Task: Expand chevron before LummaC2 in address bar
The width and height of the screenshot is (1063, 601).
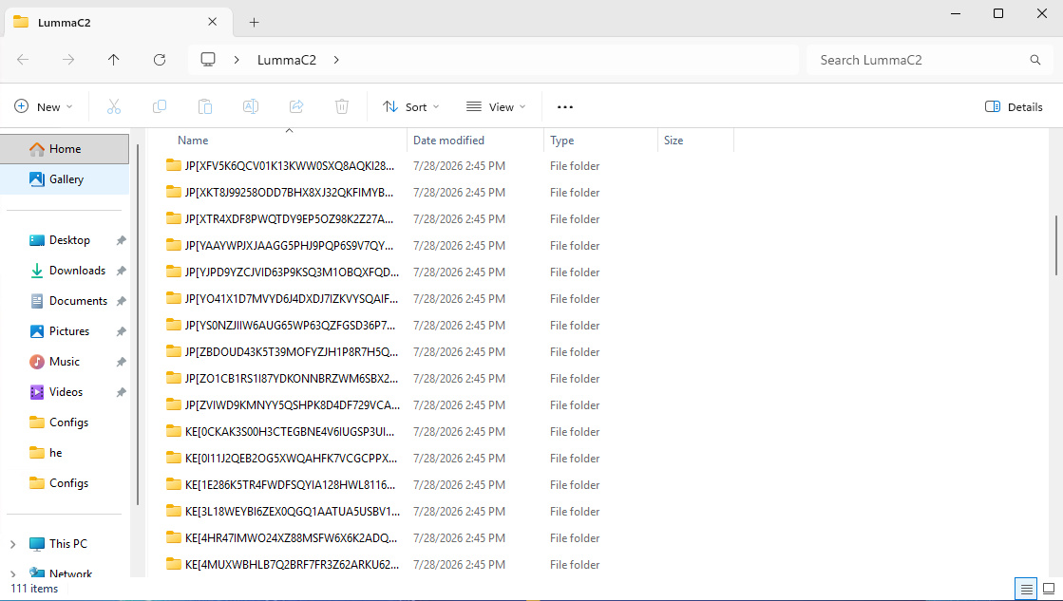Action: click(x=237, y=60)
